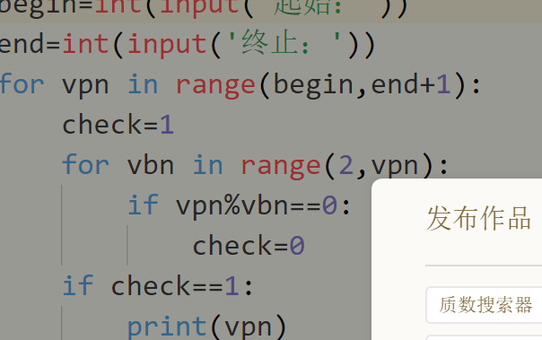
Task: Click the top line 'begin=int(input('起始: '))'
Action: [x=204, y=8]
